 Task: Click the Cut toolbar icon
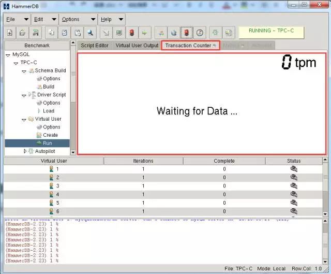pyautogui.click(x=64, y=33)
